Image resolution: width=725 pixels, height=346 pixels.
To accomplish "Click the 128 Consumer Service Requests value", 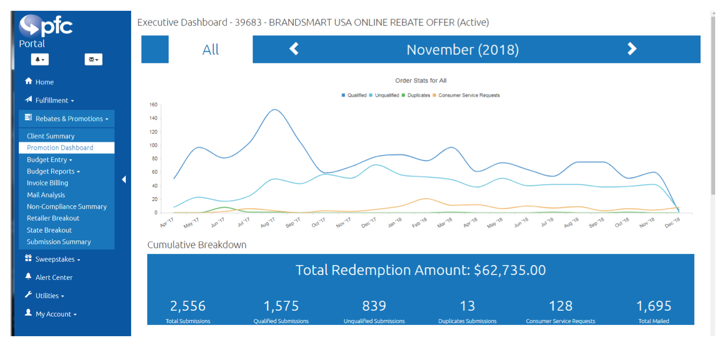I will [561, 306].
